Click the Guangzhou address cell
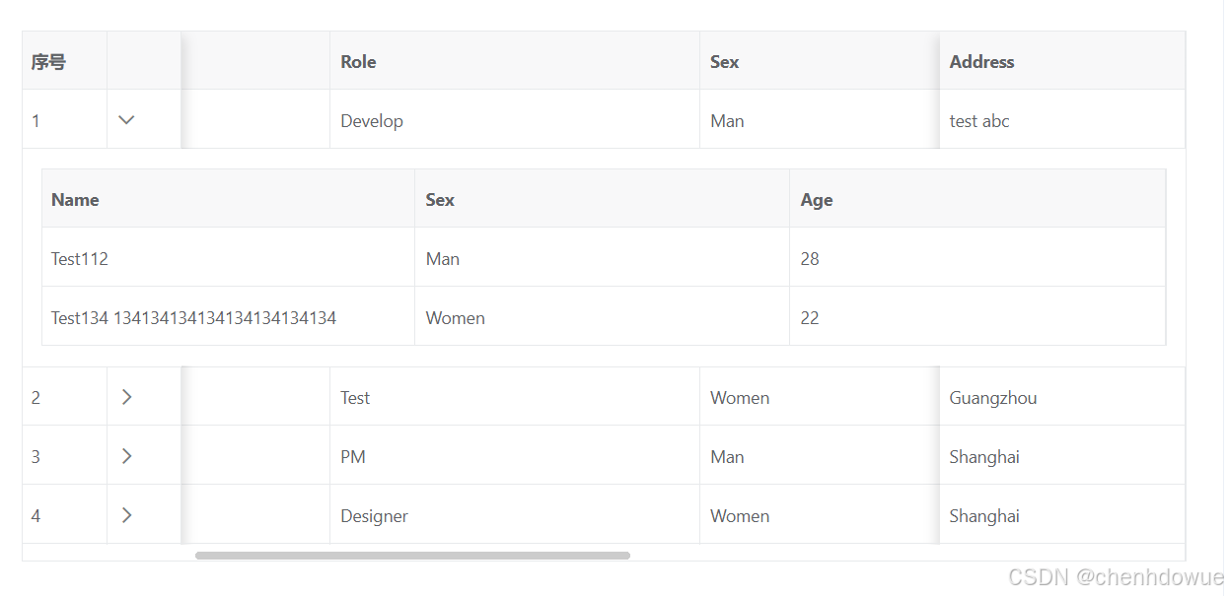 coord(992,398)
